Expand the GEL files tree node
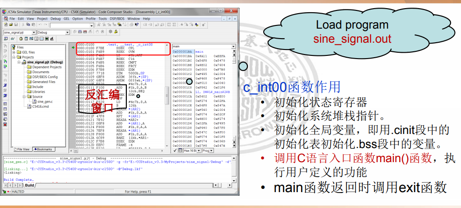Screen dimensions: 461x208 click(14, 52)
